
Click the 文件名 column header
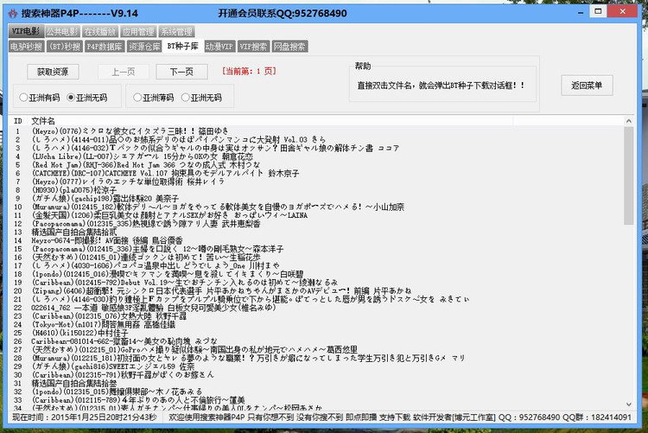click(x=270, y=121)
